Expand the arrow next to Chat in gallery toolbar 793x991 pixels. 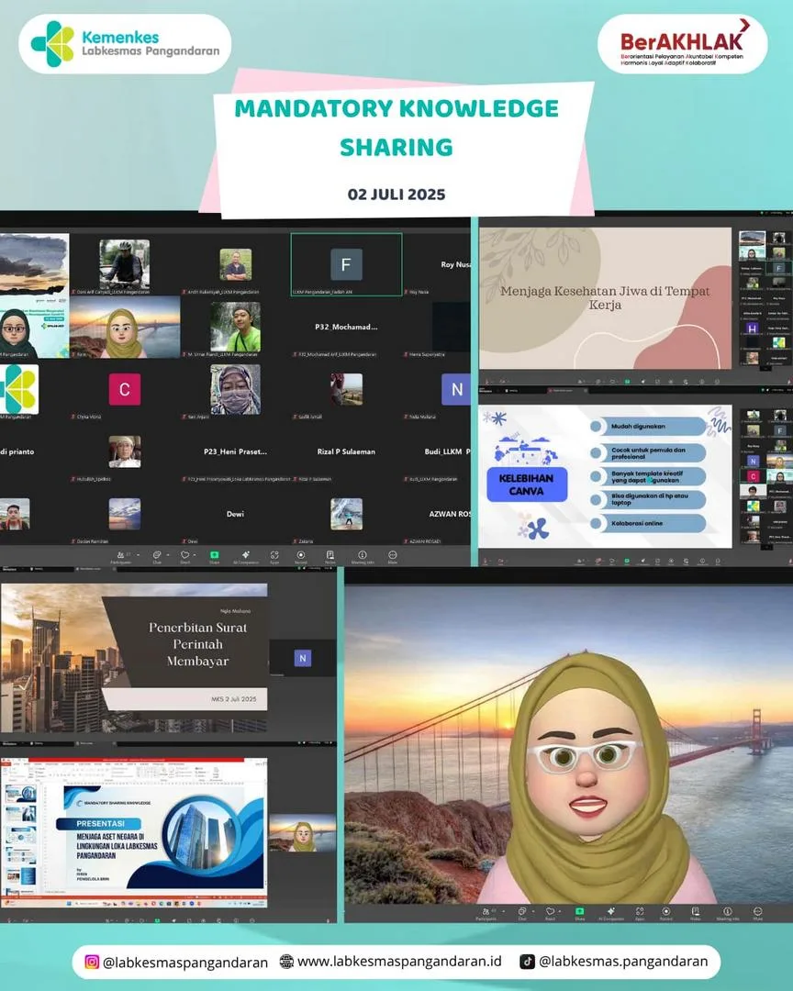coord(168,555)
